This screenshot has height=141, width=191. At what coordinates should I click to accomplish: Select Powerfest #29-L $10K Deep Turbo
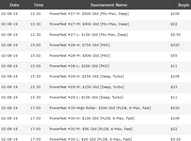[86, 97]
